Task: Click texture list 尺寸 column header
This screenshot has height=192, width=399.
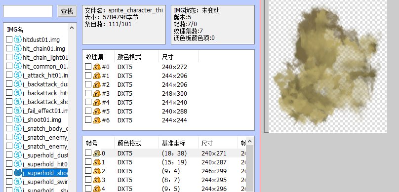Action: point(167,57)
